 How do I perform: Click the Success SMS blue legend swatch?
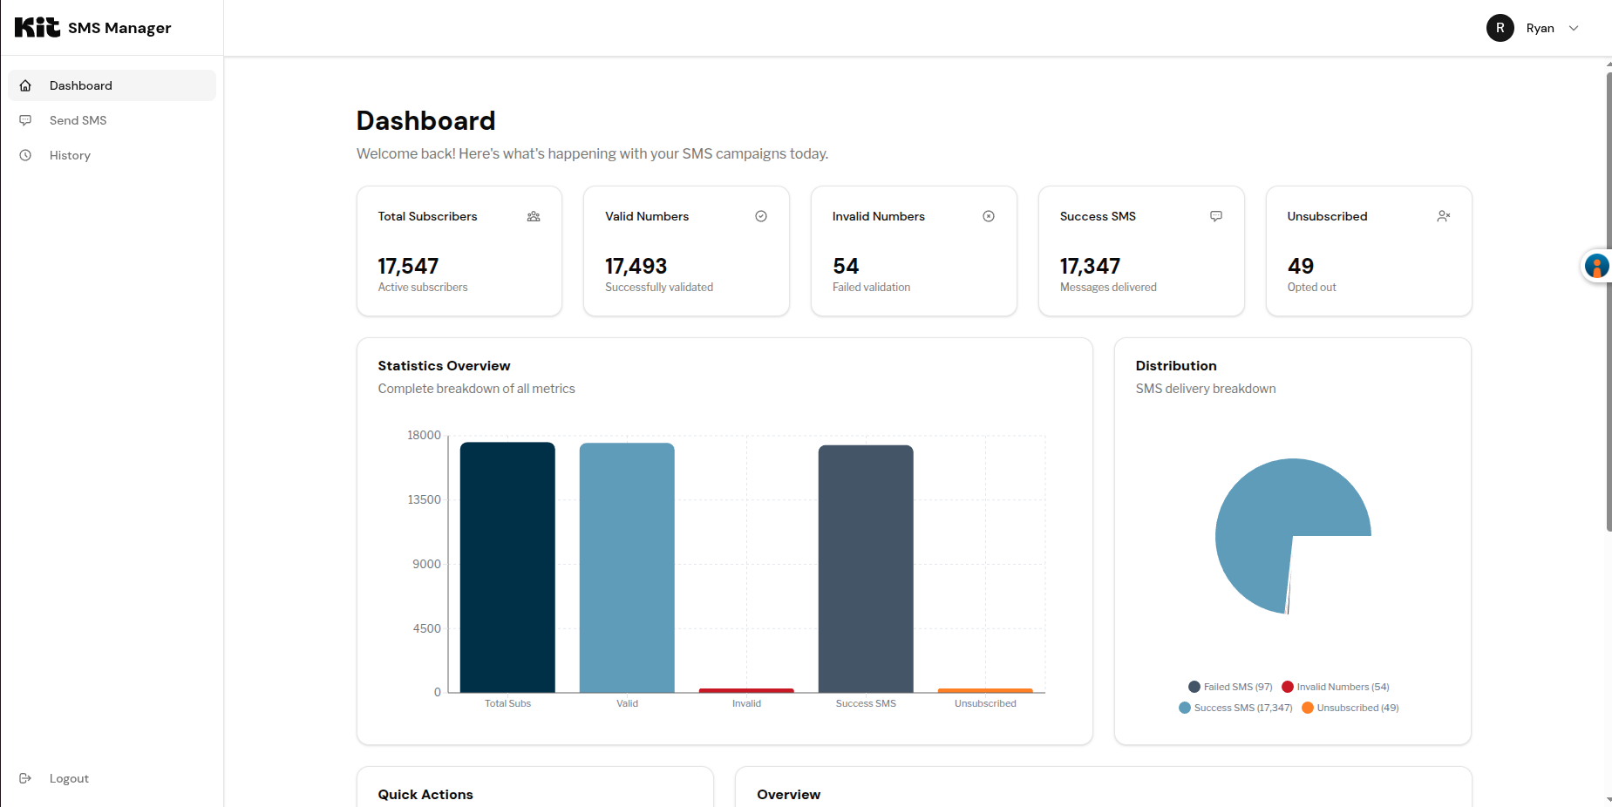(1185, 708)
